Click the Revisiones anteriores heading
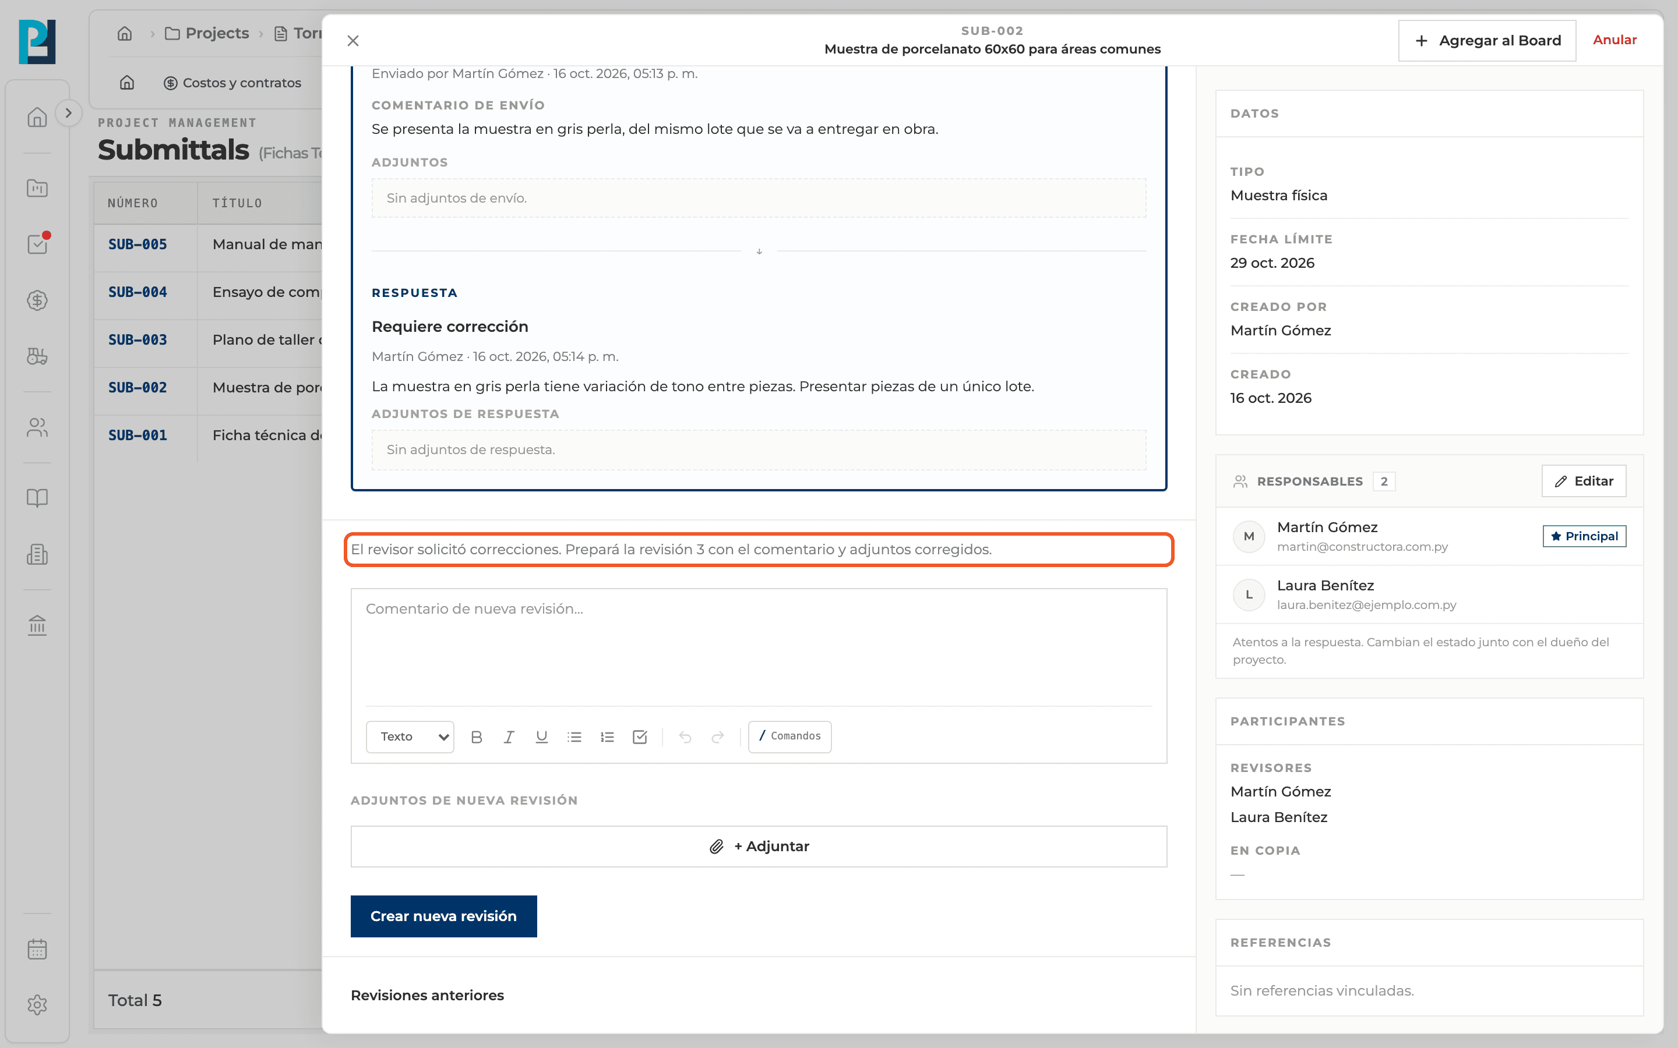 (x=427, y=994)
